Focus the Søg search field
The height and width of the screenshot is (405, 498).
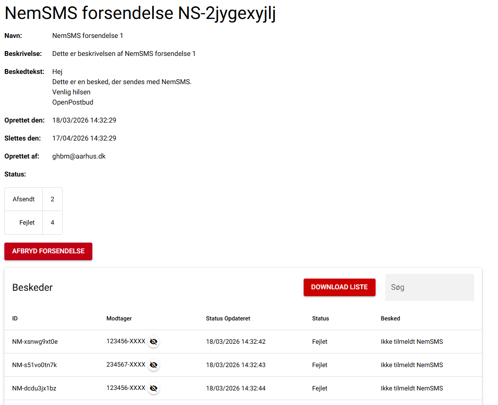pyautogui.click(x=429, y=287)
